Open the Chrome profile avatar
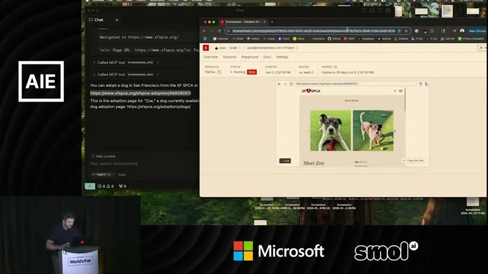 click(462, 31)
